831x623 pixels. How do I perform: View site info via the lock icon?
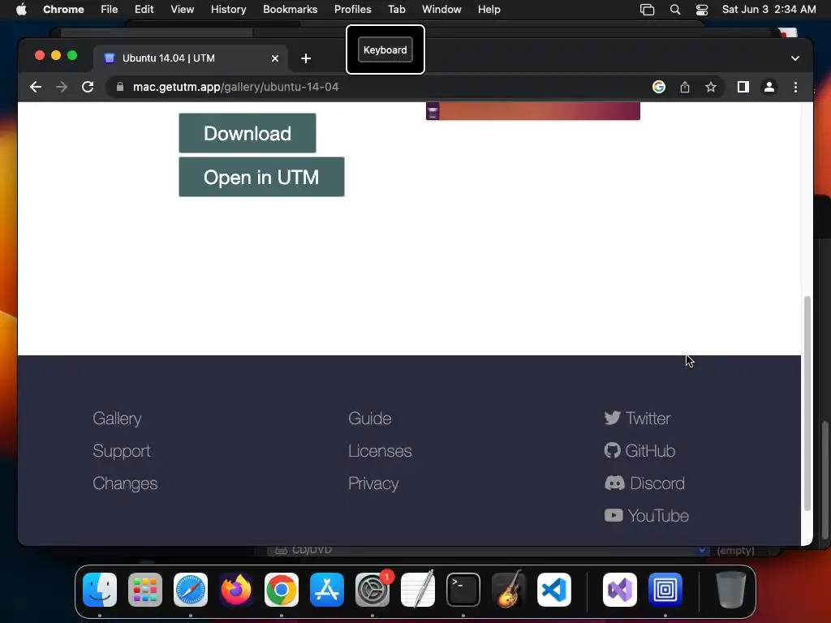pos(120,87)
